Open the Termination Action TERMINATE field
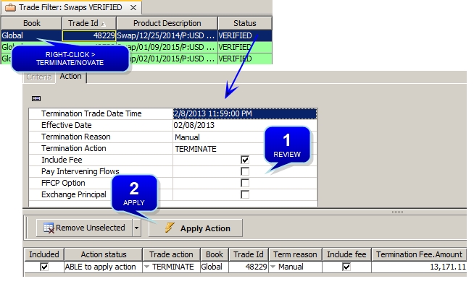This screenshot has width=474, height=284. [245, 149]
